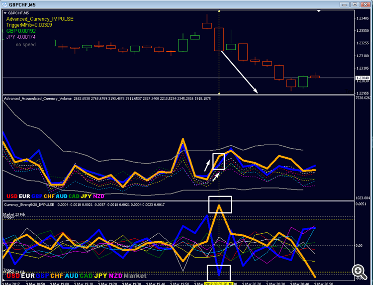373x285 pixels.
Task: Click the Currency_Strength28_IMPULSE indicator title
Action: click(29, 204)
